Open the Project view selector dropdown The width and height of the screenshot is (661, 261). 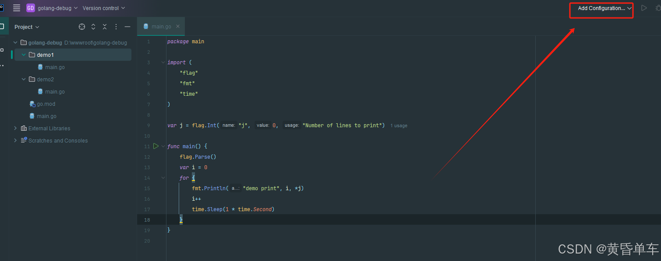27,27
